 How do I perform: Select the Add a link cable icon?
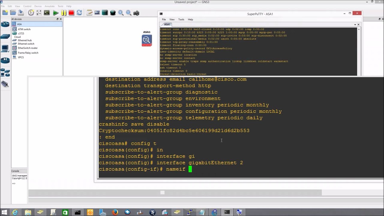coord(5,84)
